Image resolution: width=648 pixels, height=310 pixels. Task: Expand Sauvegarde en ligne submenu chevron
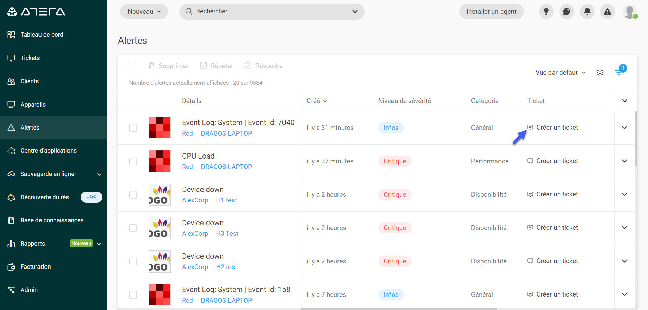click(99, 174)
